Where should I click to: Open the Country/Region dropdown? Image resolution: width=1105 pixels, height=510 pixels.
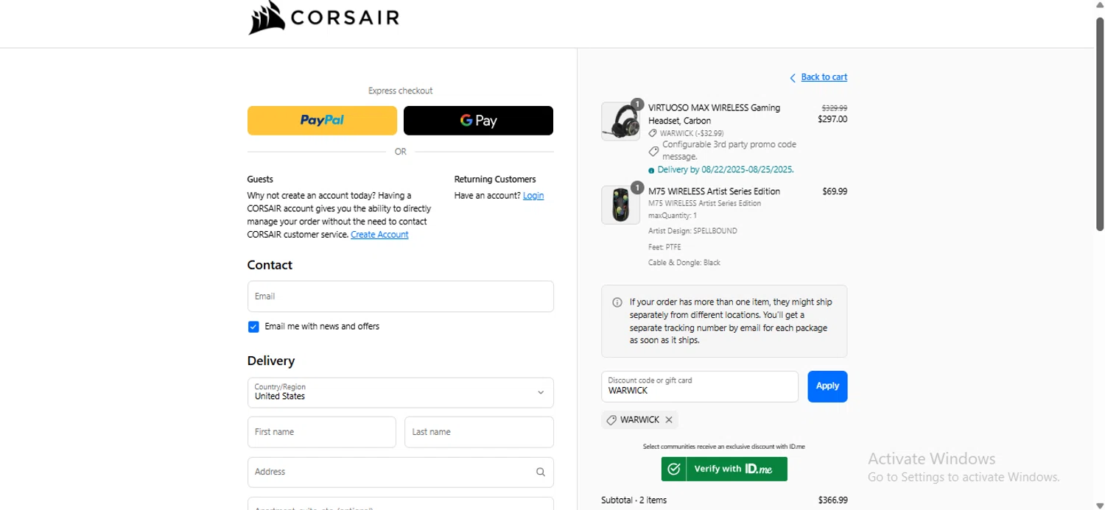[401, 392]
